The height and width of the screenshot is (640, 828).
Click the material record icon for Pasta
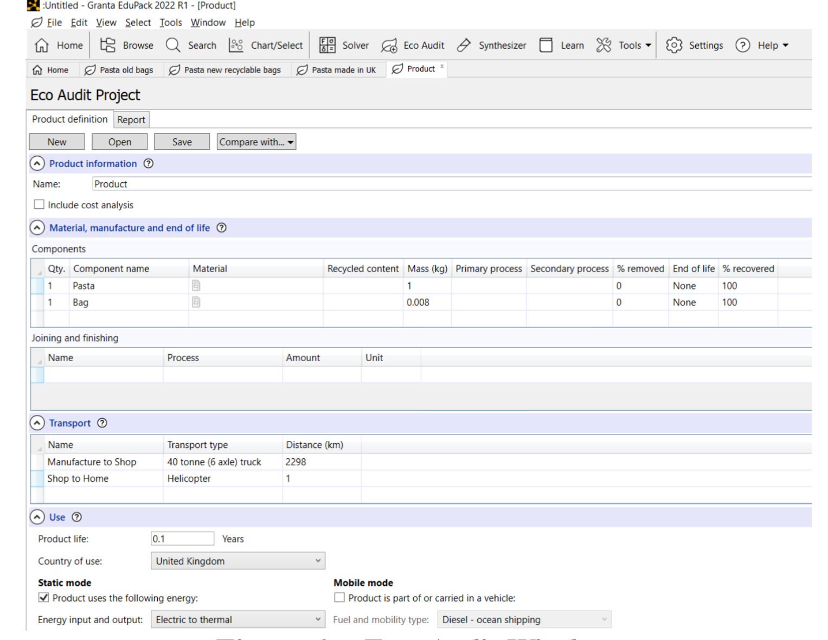tap(196, 286)
